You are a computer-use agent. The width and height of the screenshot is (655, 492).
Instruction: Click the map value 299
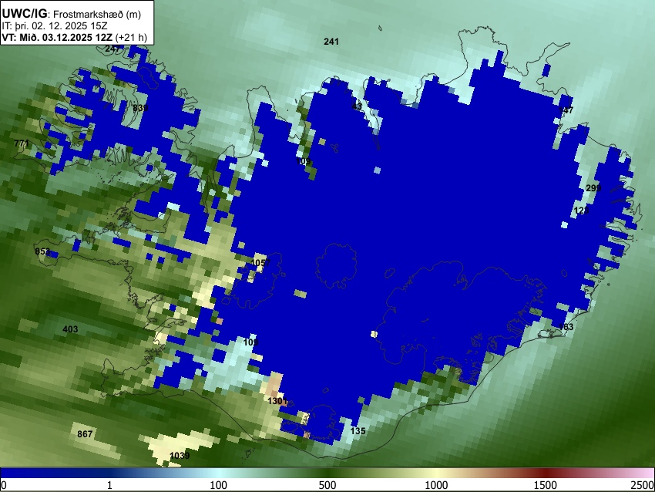(593, 188)
